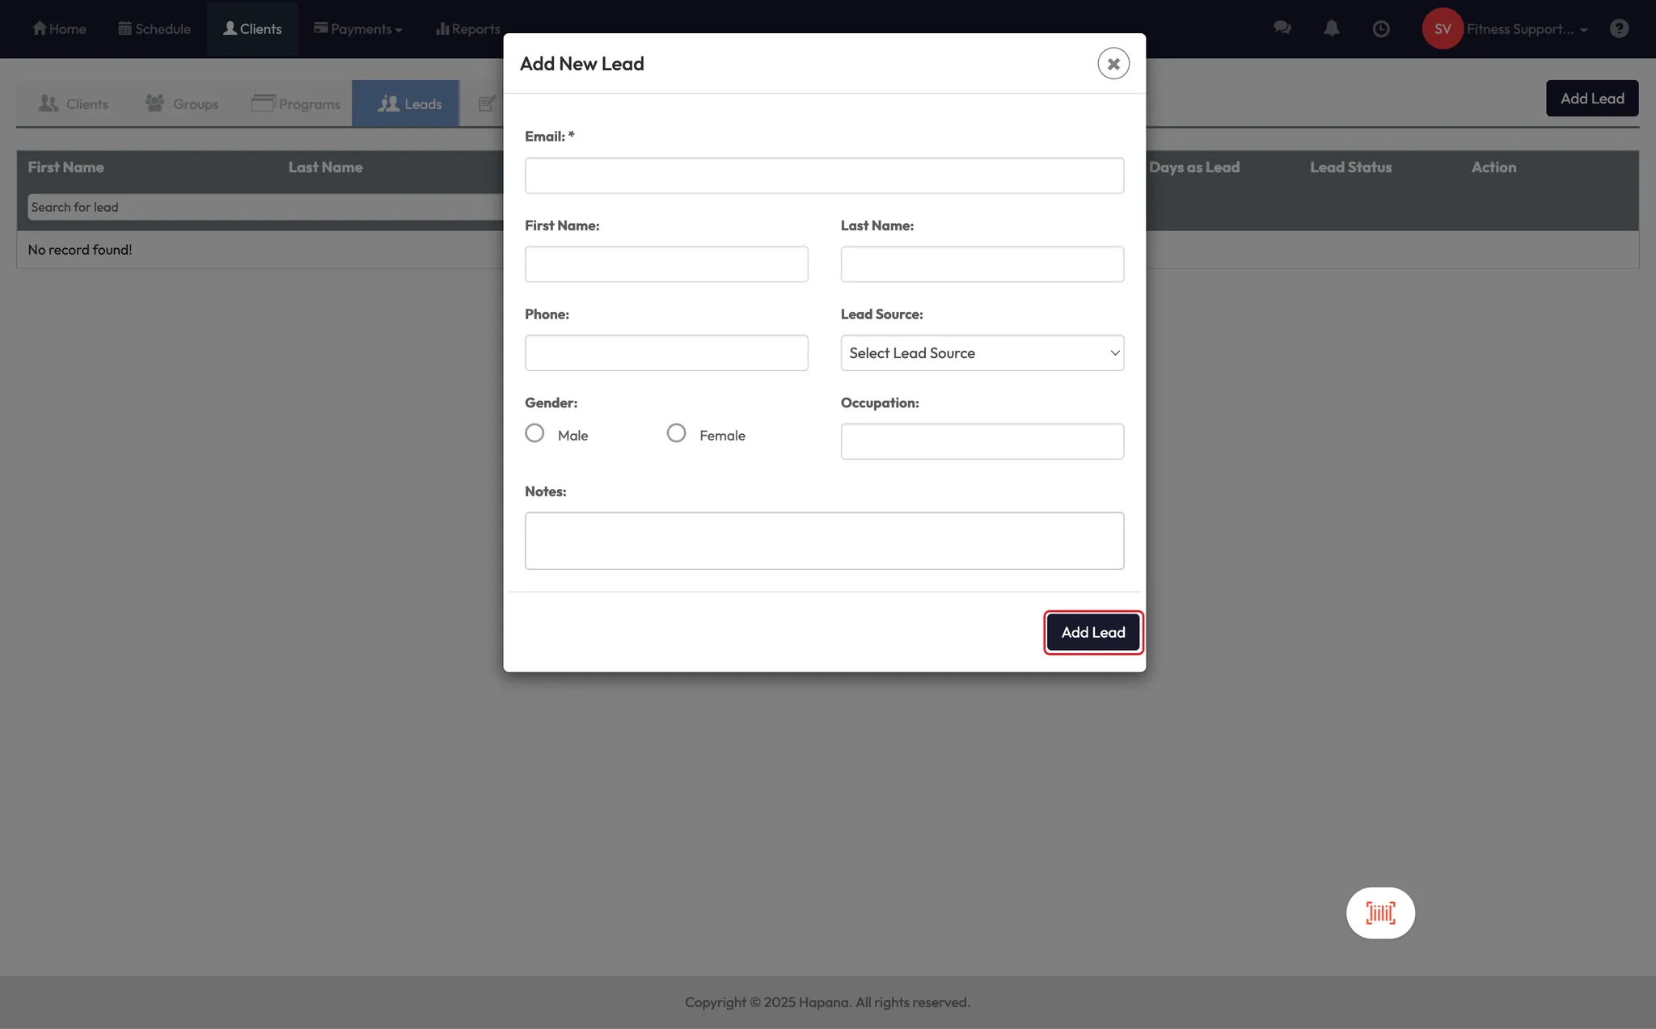This screenshot has height=1029, width=1656.
Task: Open the help question mark icon
Action: click(x=1619, y=29)
